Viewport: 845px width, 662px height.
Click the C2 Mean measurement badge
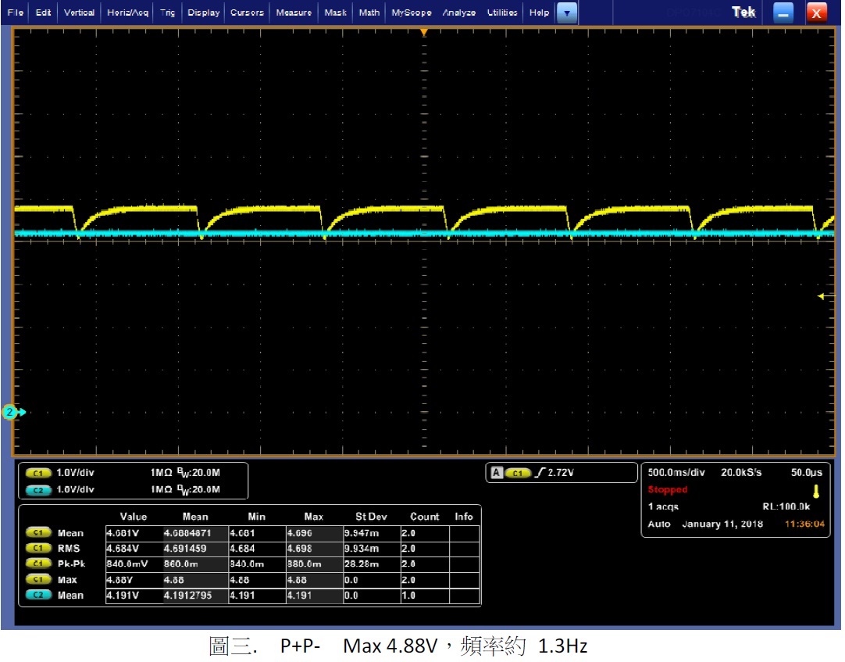click(x=38, y=596)
